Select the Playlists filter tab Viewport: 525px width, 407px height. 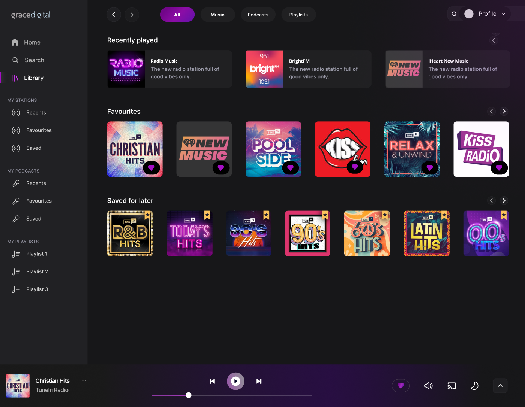(x=298, y=15)
